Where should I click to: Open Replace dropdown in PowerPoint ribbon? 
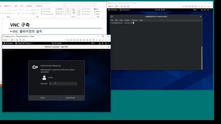(101, 11)
